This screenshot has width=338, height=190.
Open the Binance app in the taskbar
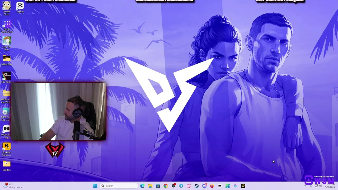243,186
